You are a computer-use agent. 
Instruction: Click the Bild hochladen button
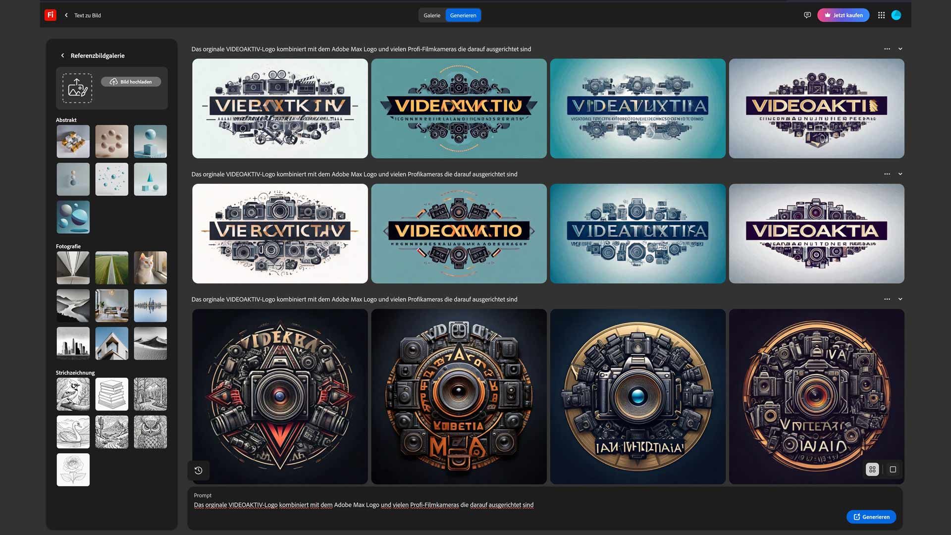pyautogui.click(x=131, y=81)
